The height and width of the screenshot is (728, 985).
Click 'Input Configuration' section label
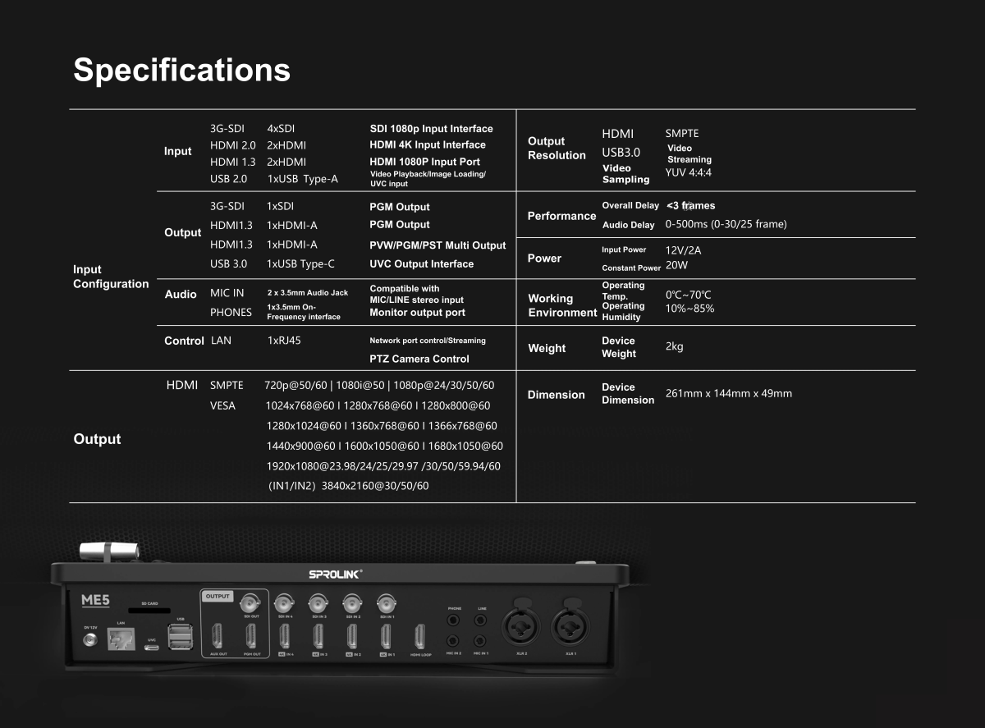pos(111,277)
